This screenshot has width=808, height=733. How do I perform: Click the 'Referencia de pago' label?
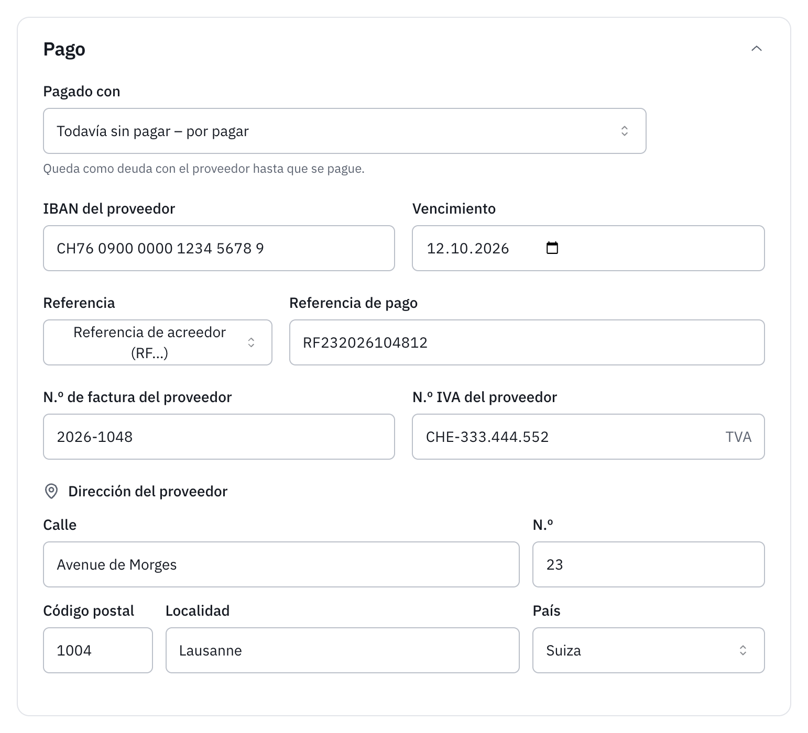354,303
